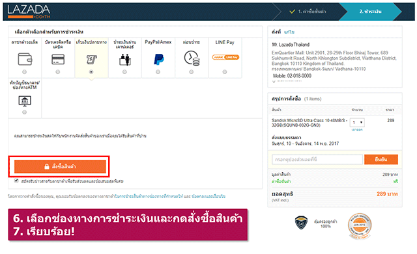Click the counter payment people icon
The image size is (417, 254).
click(124, 60)
